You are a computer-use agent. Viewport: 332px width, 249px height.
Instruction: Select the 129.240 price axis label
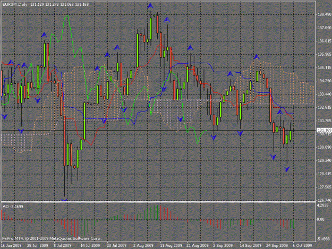pyautogui.click(x=325, y=160)
